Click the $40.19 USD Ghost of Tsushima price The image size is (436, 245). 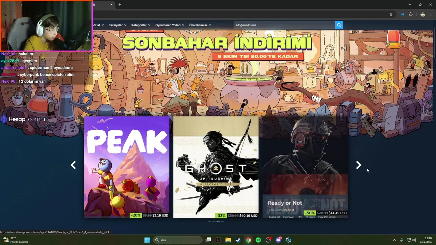[x=248, y=215]
